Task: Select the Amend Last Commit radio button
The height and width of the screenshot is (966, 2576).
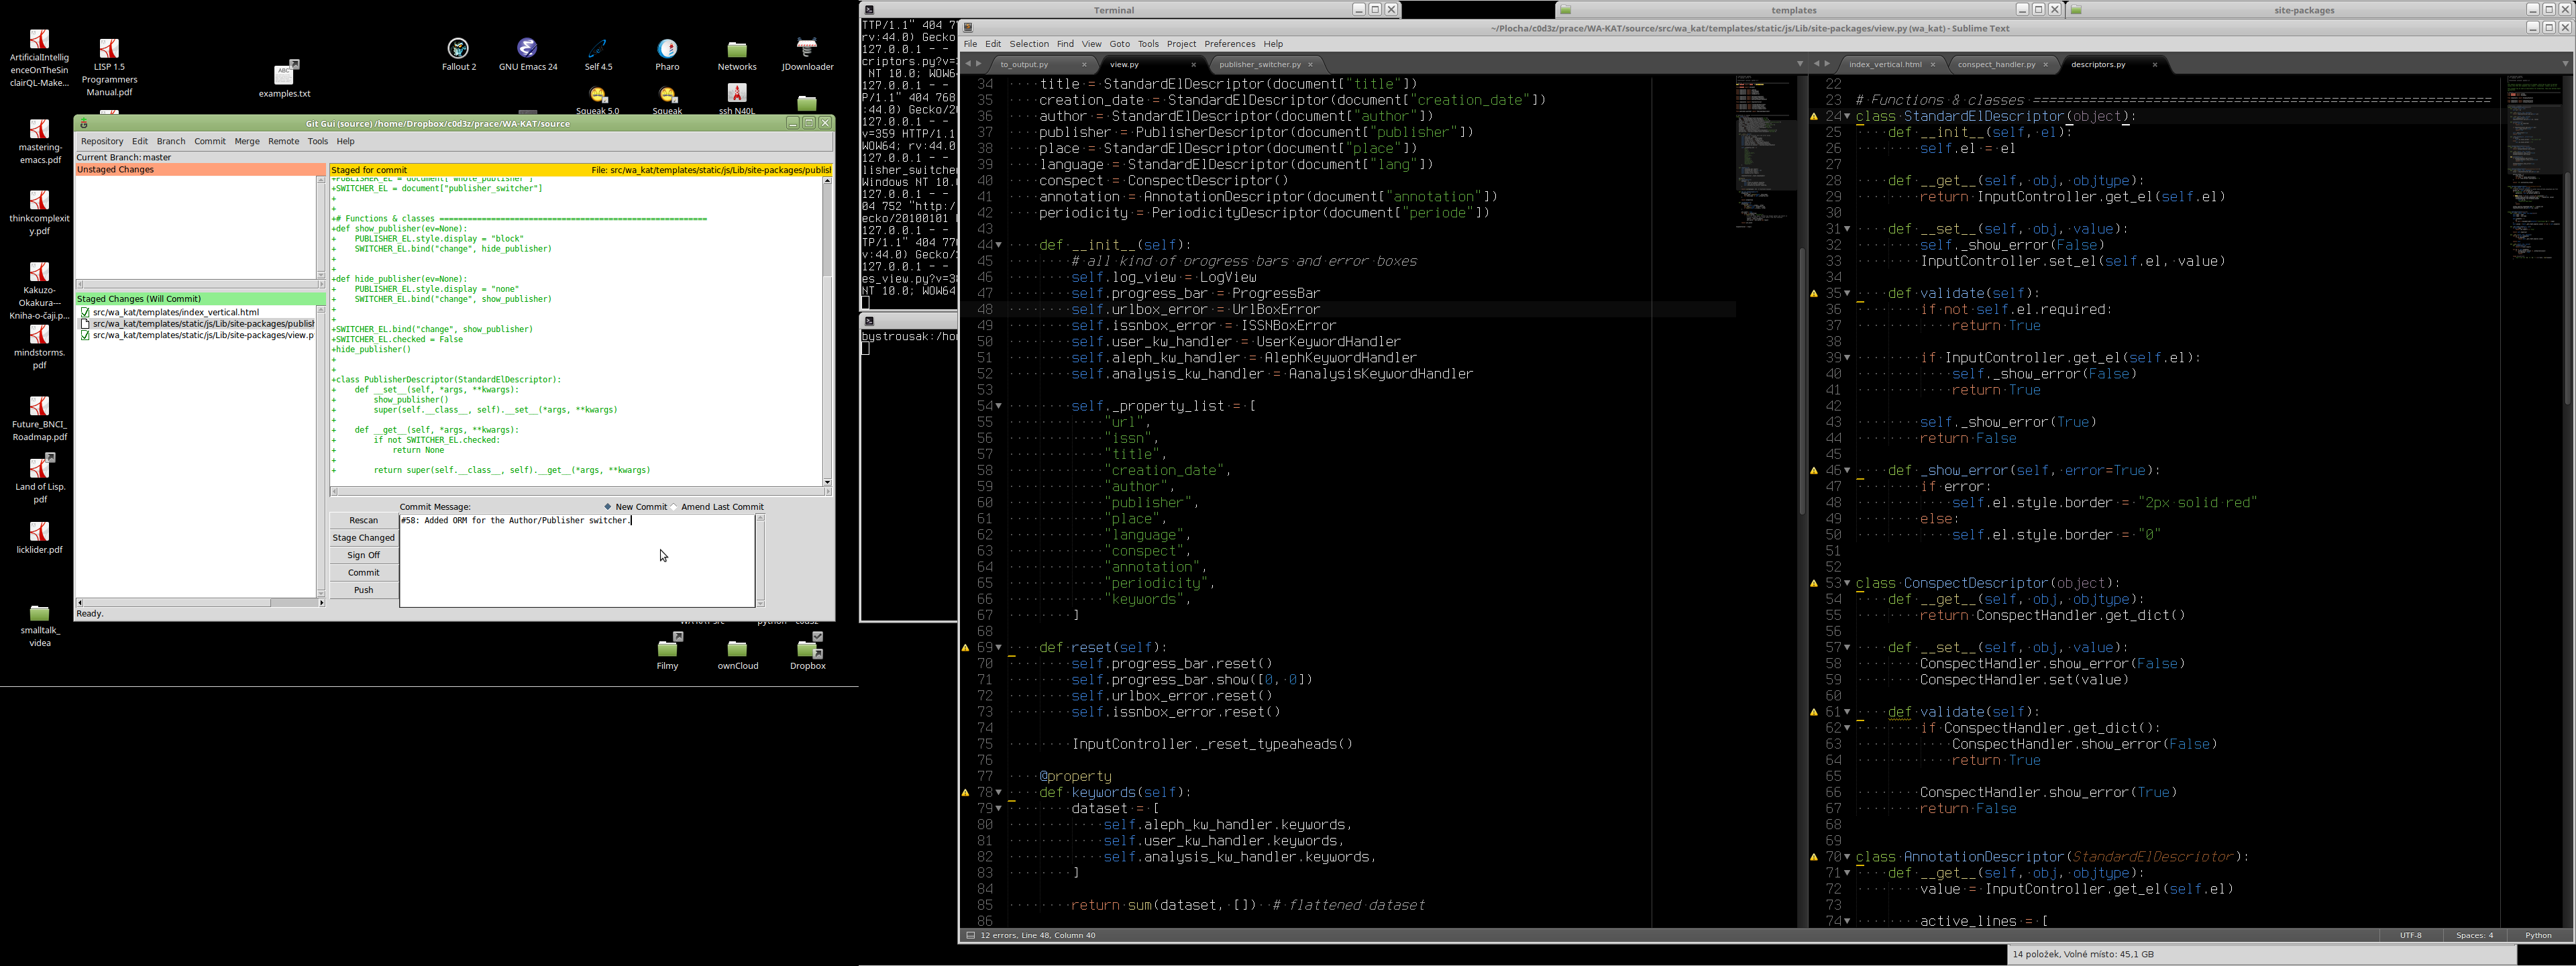Action: click(675, 507)
